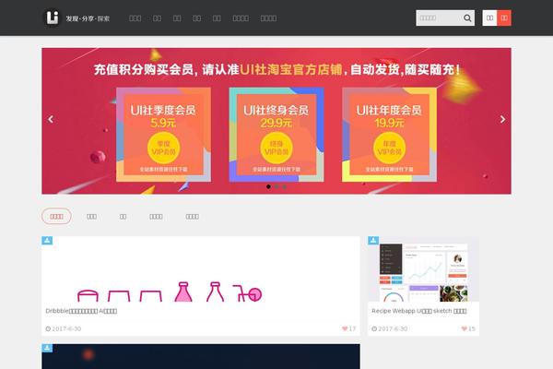This screenshot has width=553, height=369.
Task: Click the orange-red button in the header
Action: 504,18
